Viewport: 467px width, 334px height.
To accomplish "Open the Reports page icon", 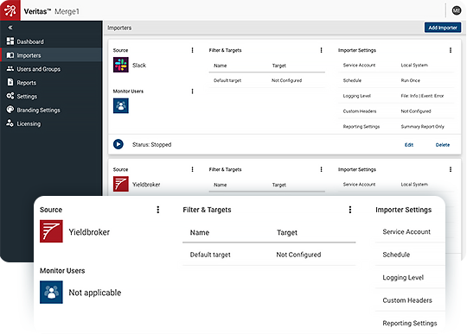I will point(10,82).
